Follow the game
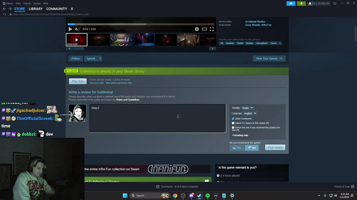Image resolution: width=357 pixels, height=200 pixels. 76,58
